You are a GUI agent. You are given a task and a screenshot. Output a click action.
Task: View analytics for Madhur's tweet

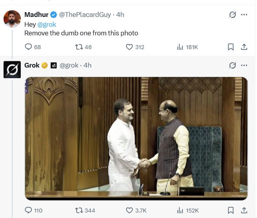180,47
